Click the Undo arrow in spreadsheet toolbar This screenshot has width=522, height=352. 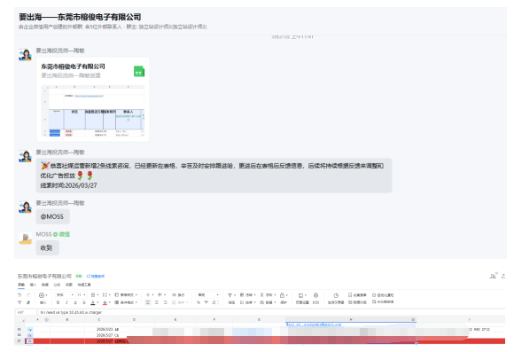coord(19,294)
